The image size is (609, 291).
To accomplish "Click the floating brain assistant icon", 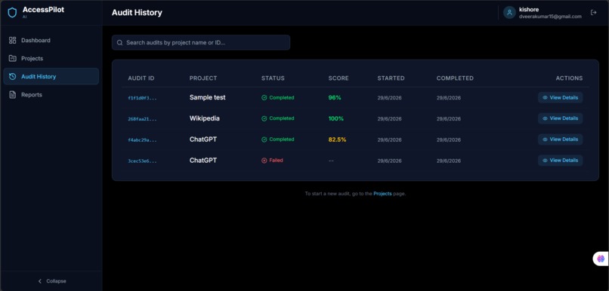I will 601,259.
